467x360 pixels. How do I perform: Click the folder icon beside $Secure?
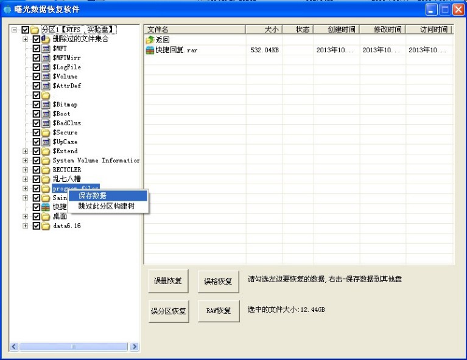click(x=46, y=133)
